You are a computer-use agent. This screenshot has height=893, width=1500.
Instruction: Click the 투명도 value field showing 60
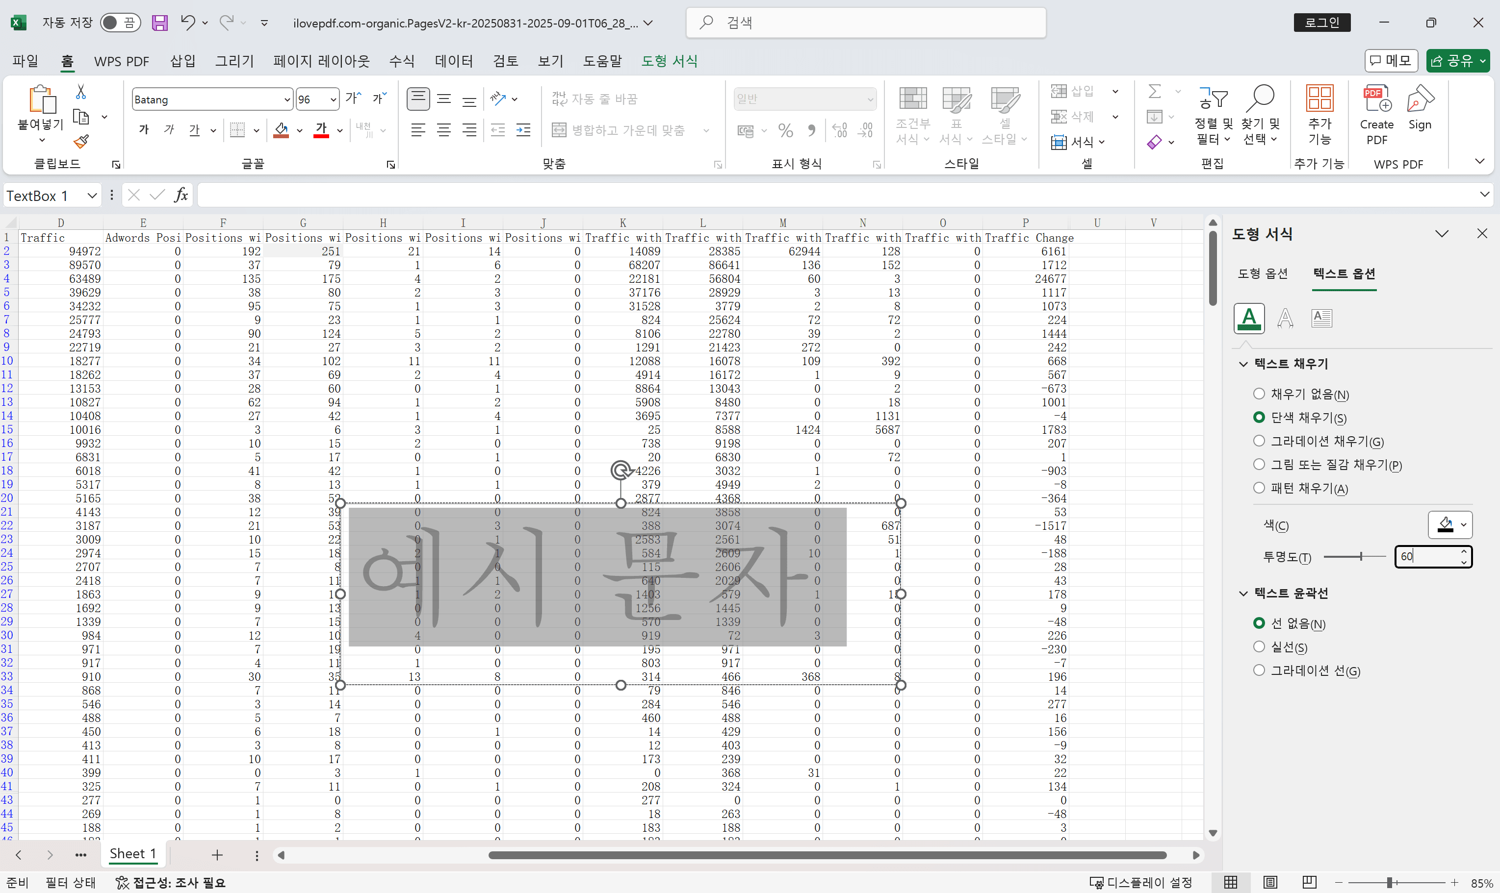pos(1433,557)
